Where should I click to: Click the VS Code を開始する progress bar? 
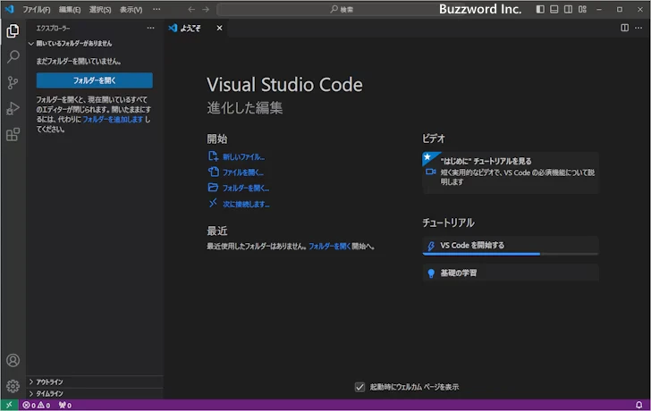coord(511,254)
